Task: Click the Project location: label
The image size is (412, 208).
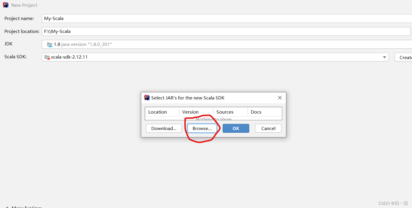Action: pyautogui.click(x=22, y=31)
